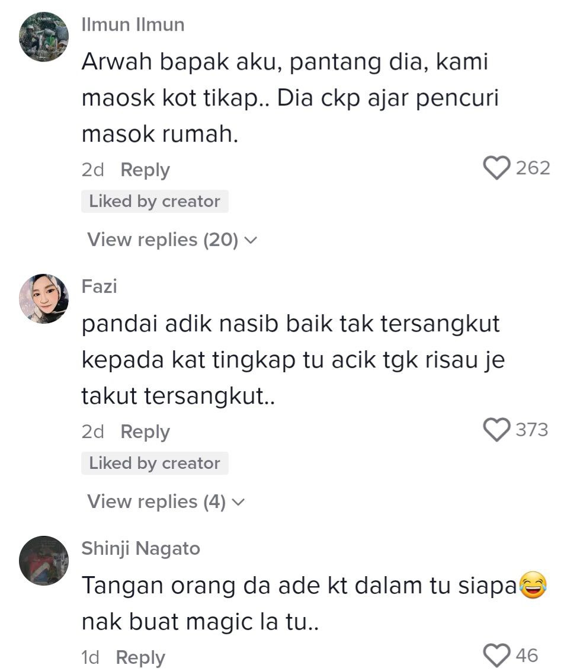This screenshot has height=671, width=574.
Task: Open the username Ilmun Ilmun
Action: point(133,25)
